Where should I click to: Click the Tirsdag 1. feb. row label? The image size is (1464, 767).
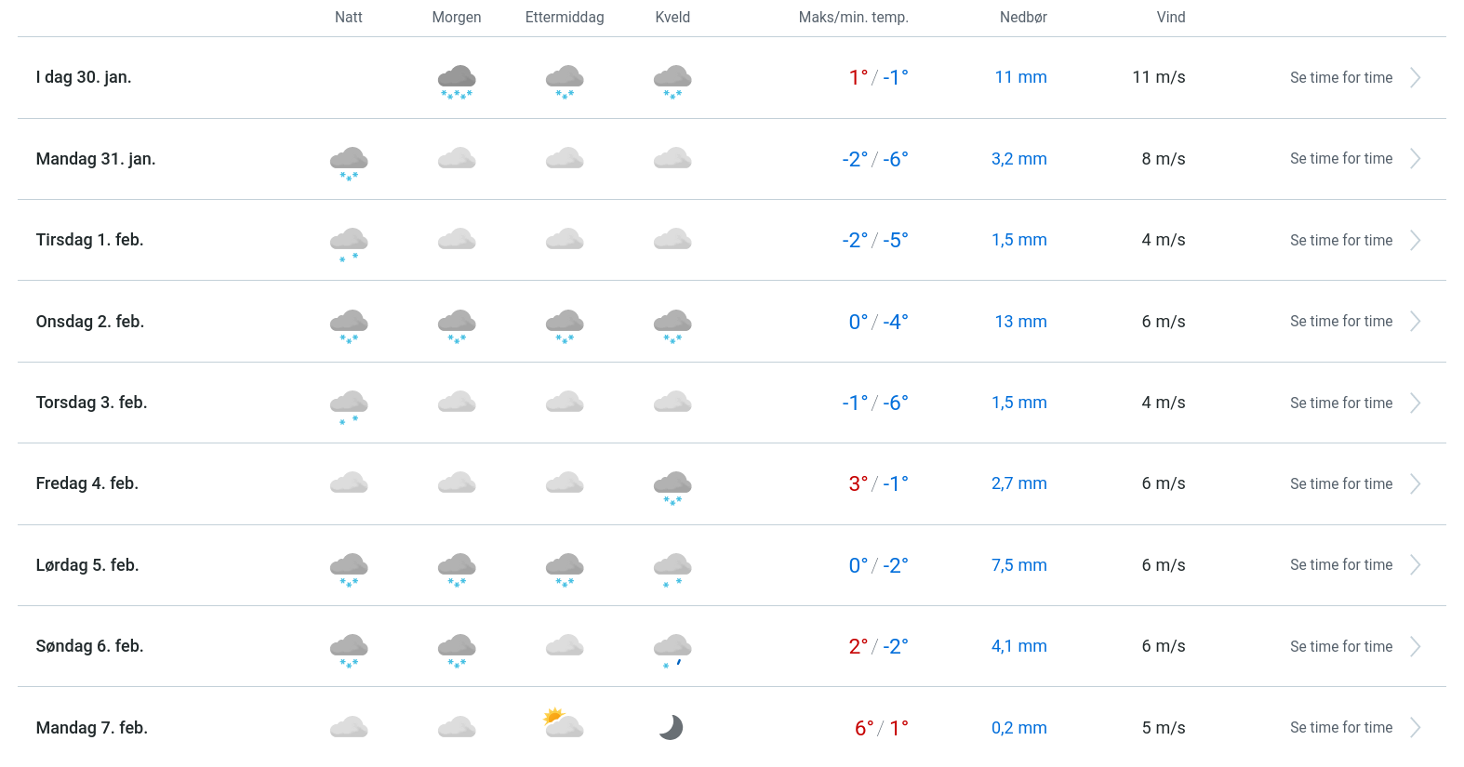89,240
